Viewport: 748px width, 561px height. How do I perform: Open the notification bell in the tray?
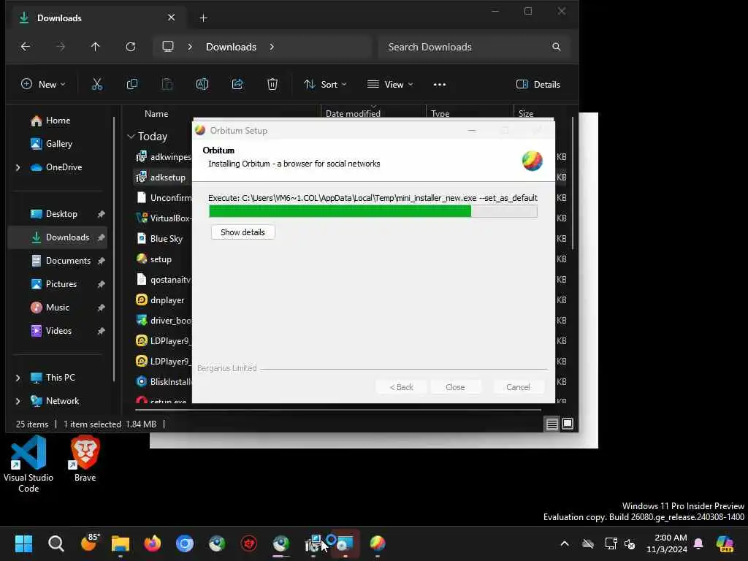click(699, 543)
